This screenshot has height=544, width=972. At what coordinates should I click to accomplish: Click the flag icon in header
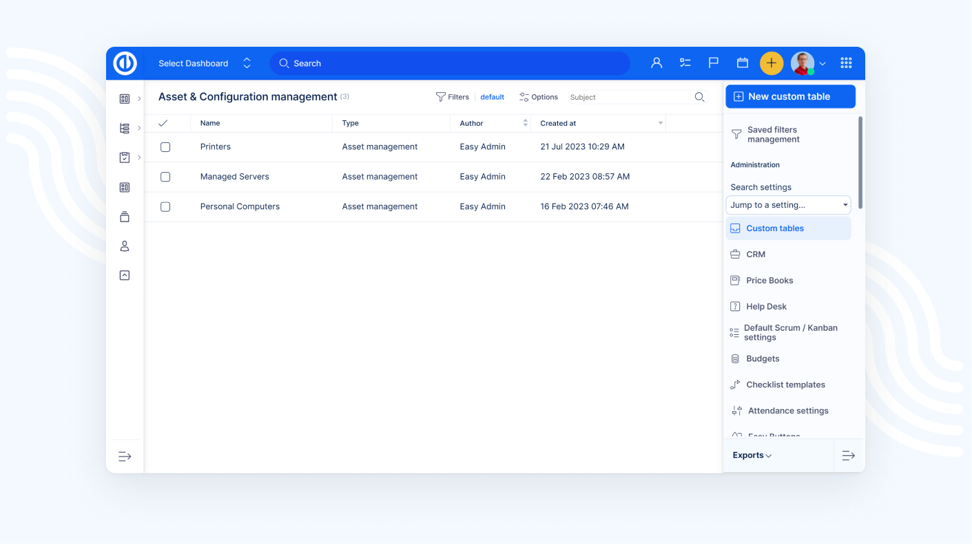click(714, 63)
